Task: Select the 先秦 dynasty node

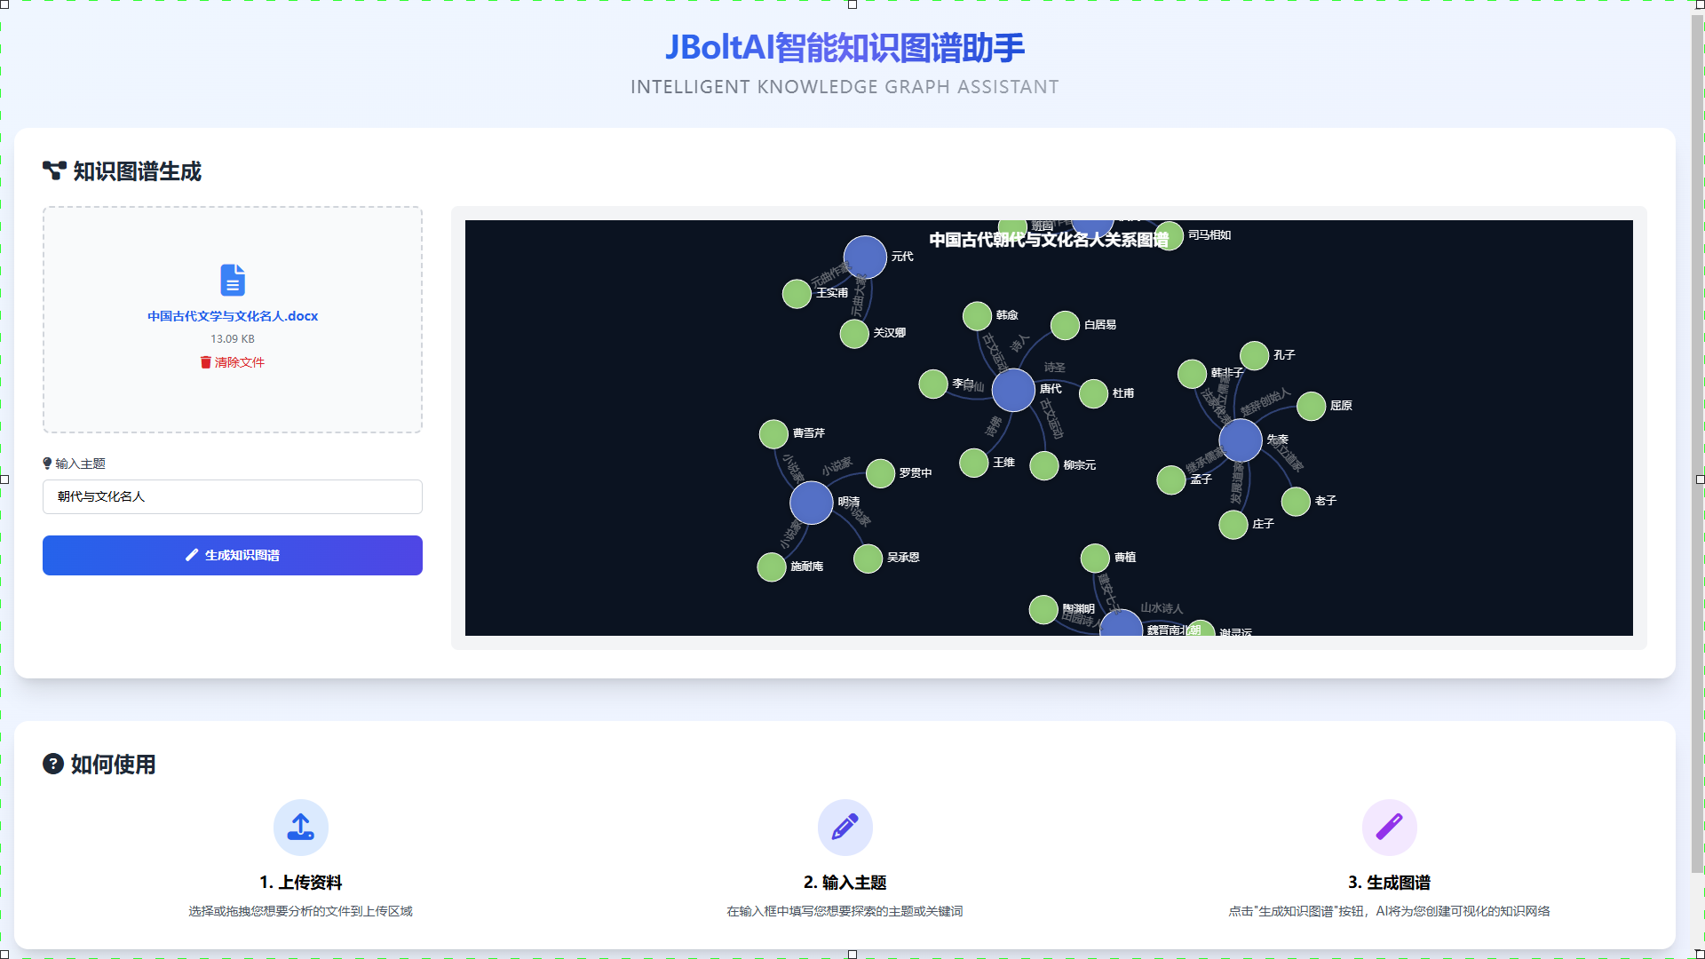Action: (x=1241, y=440)
